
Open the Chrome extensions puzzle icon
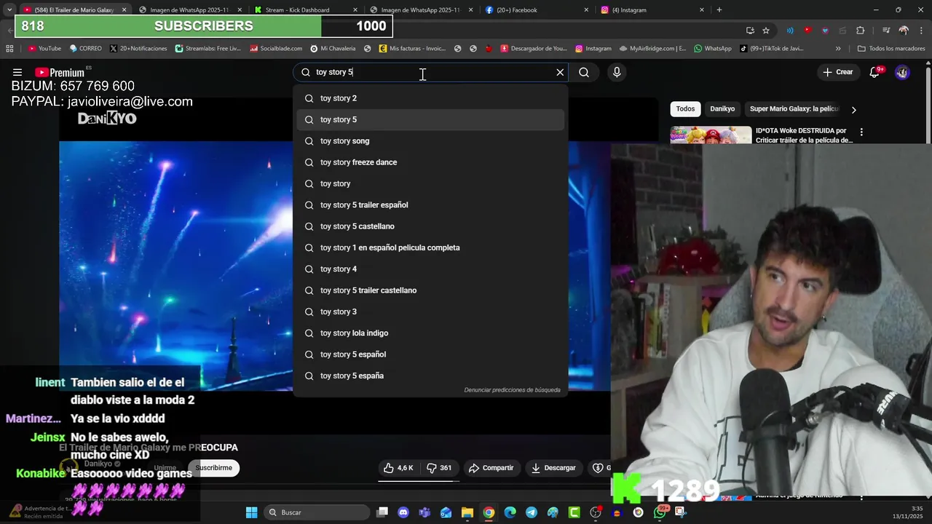(x=861, y=31)
